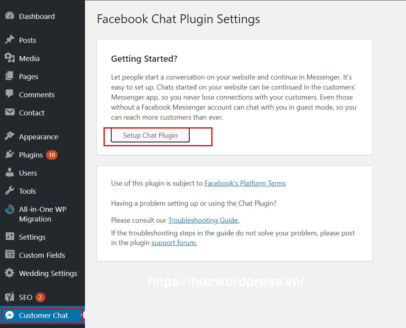Open Facebook's Platform Terms link

click(245, 183)
